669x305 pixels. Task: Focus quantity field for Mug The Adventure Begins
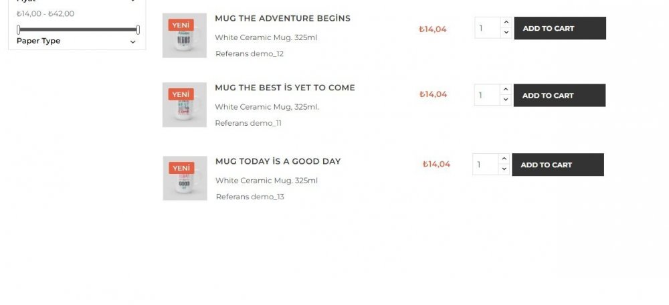[487, 28]
